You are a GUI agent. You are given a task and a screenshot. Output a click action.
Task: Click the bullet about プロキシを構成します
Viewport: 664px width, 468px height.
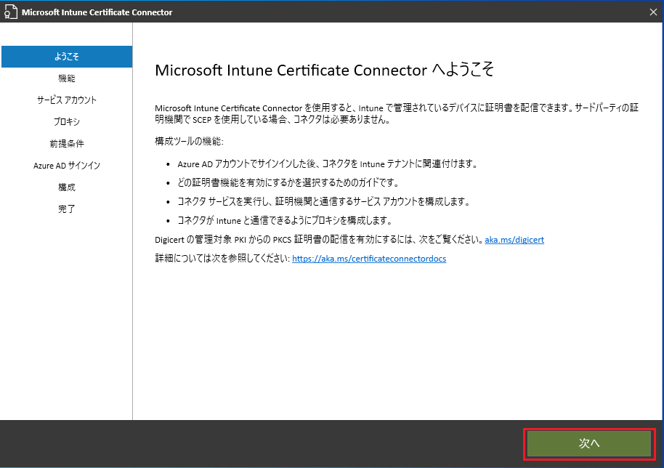click(x=286, y=221)
